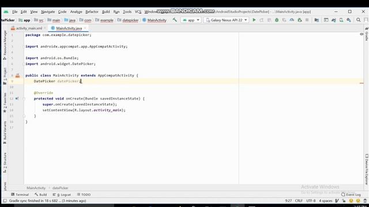Open the Terminal tool window
Viewport: 369px width, 207px height.
pos(20,194)
